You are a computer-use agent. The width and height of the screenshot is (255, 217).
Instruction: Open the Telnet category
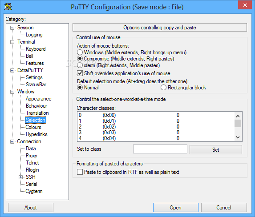[x=32, y=163]
